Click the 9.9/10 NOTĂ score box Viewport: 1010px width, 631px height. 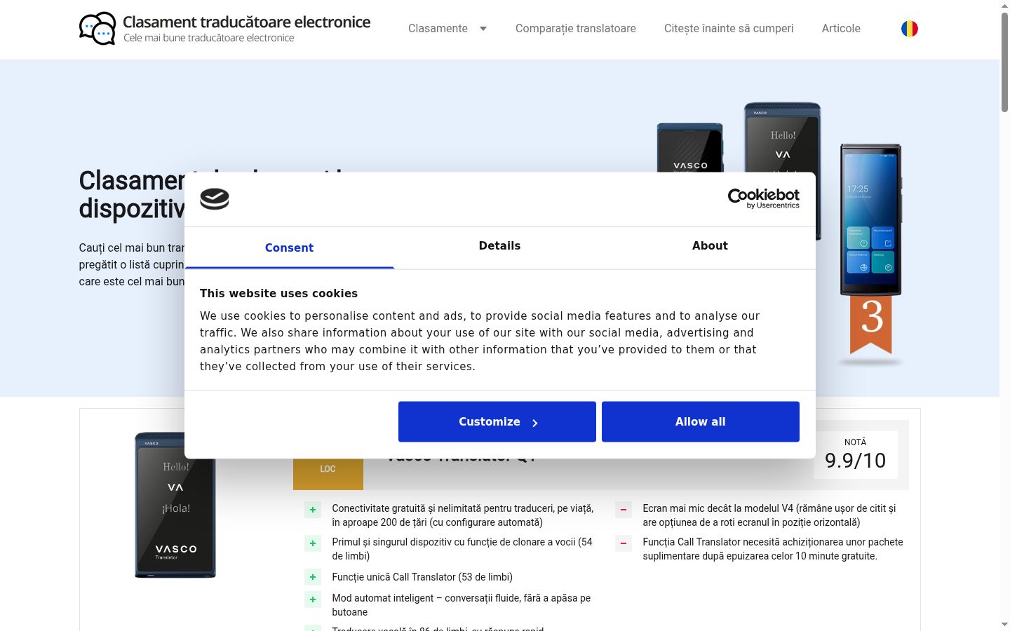[856, 455]
